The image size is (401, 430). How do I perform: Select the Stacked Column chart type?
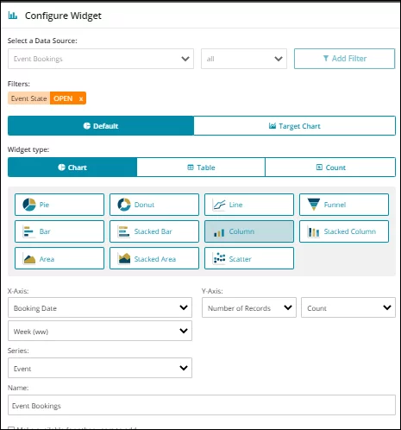click(344, 231)
